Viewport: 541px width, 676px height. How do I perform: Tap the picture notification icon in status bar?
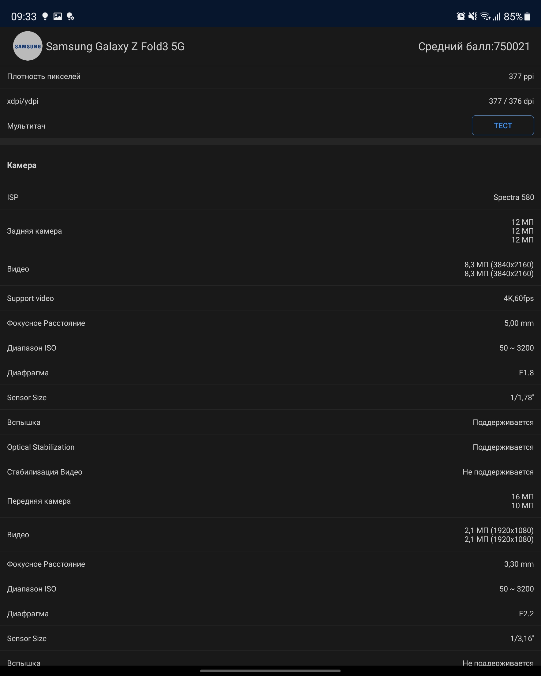point(58,16)
